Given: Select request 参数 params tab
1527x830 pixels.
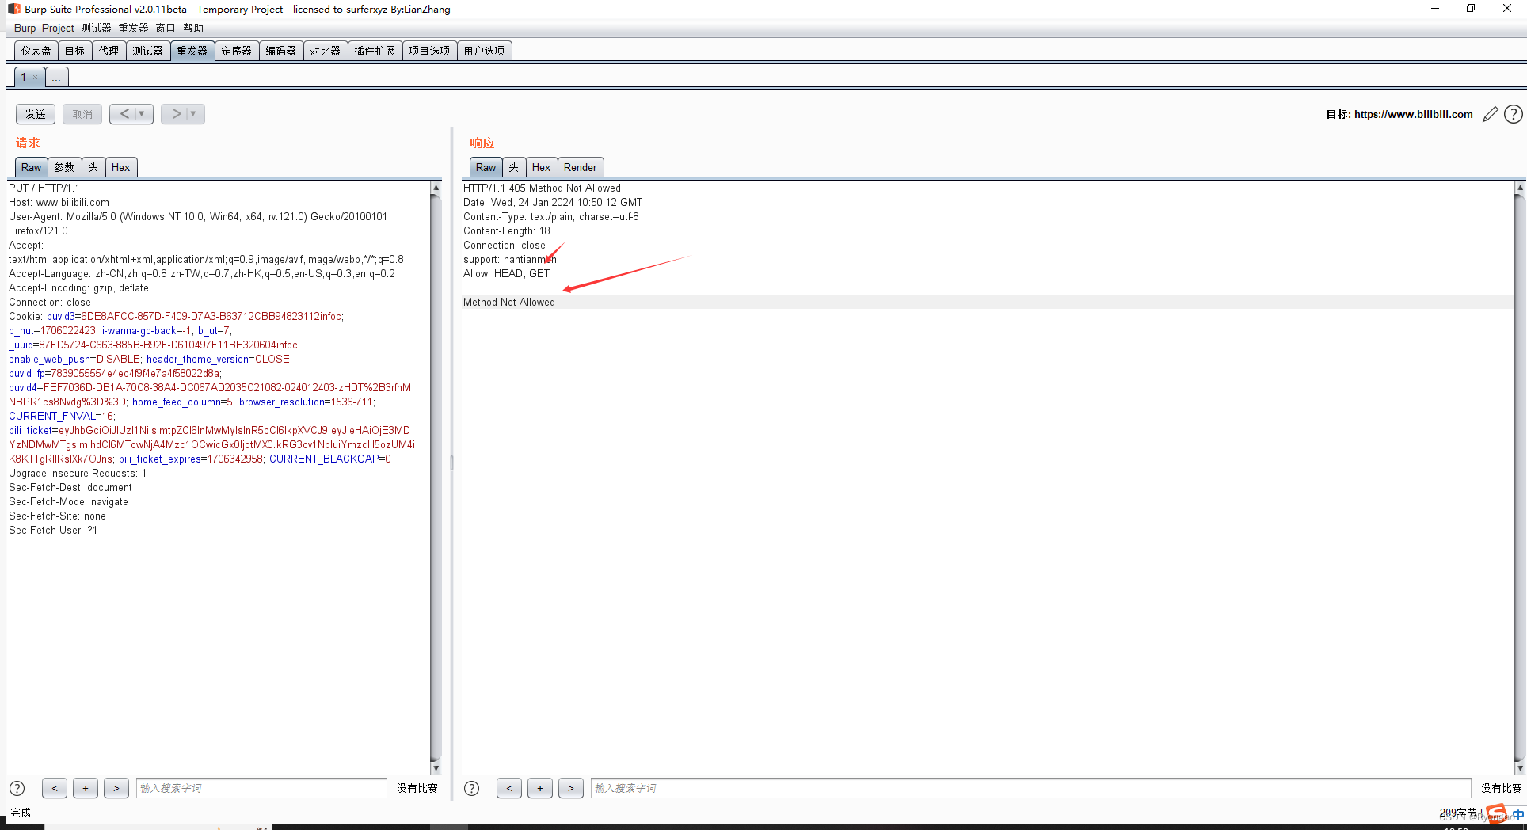Looking at the screenshot, I should tap(65, 167).
